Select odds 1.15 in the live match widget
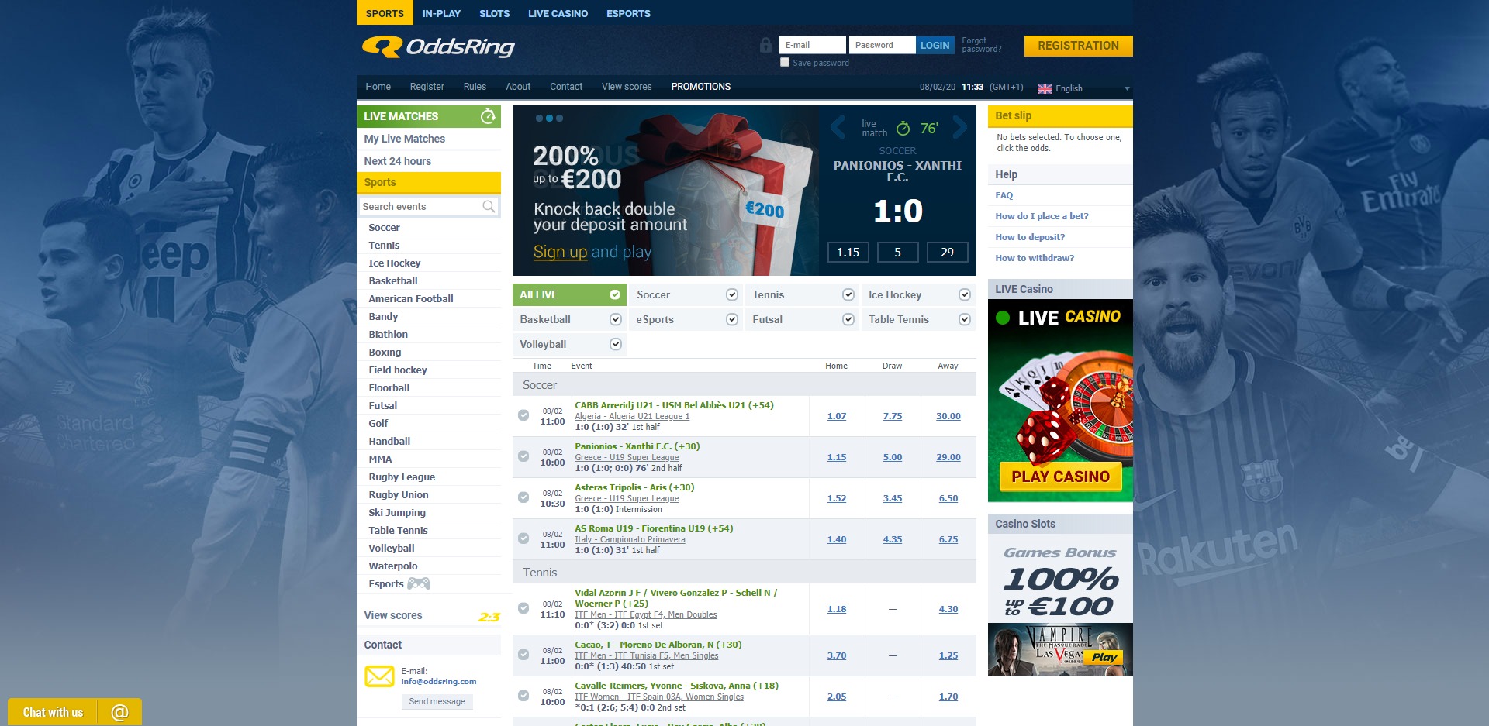Viewport: 1489px width, 726px height. pos(848,252)
